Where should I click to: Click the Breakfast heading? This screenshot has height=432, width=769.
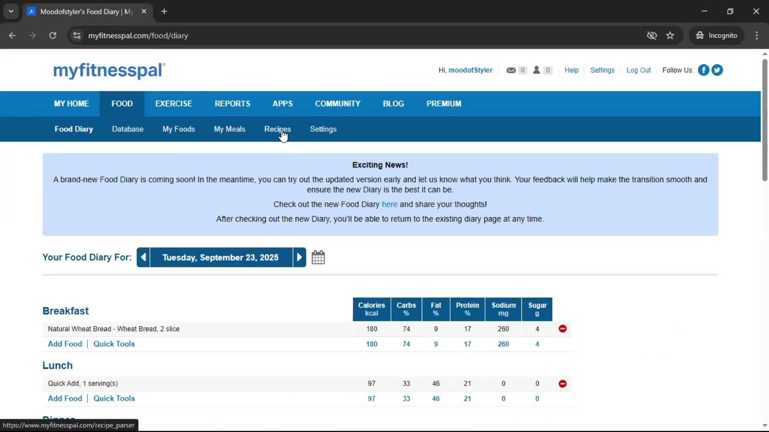click(65, 311)
